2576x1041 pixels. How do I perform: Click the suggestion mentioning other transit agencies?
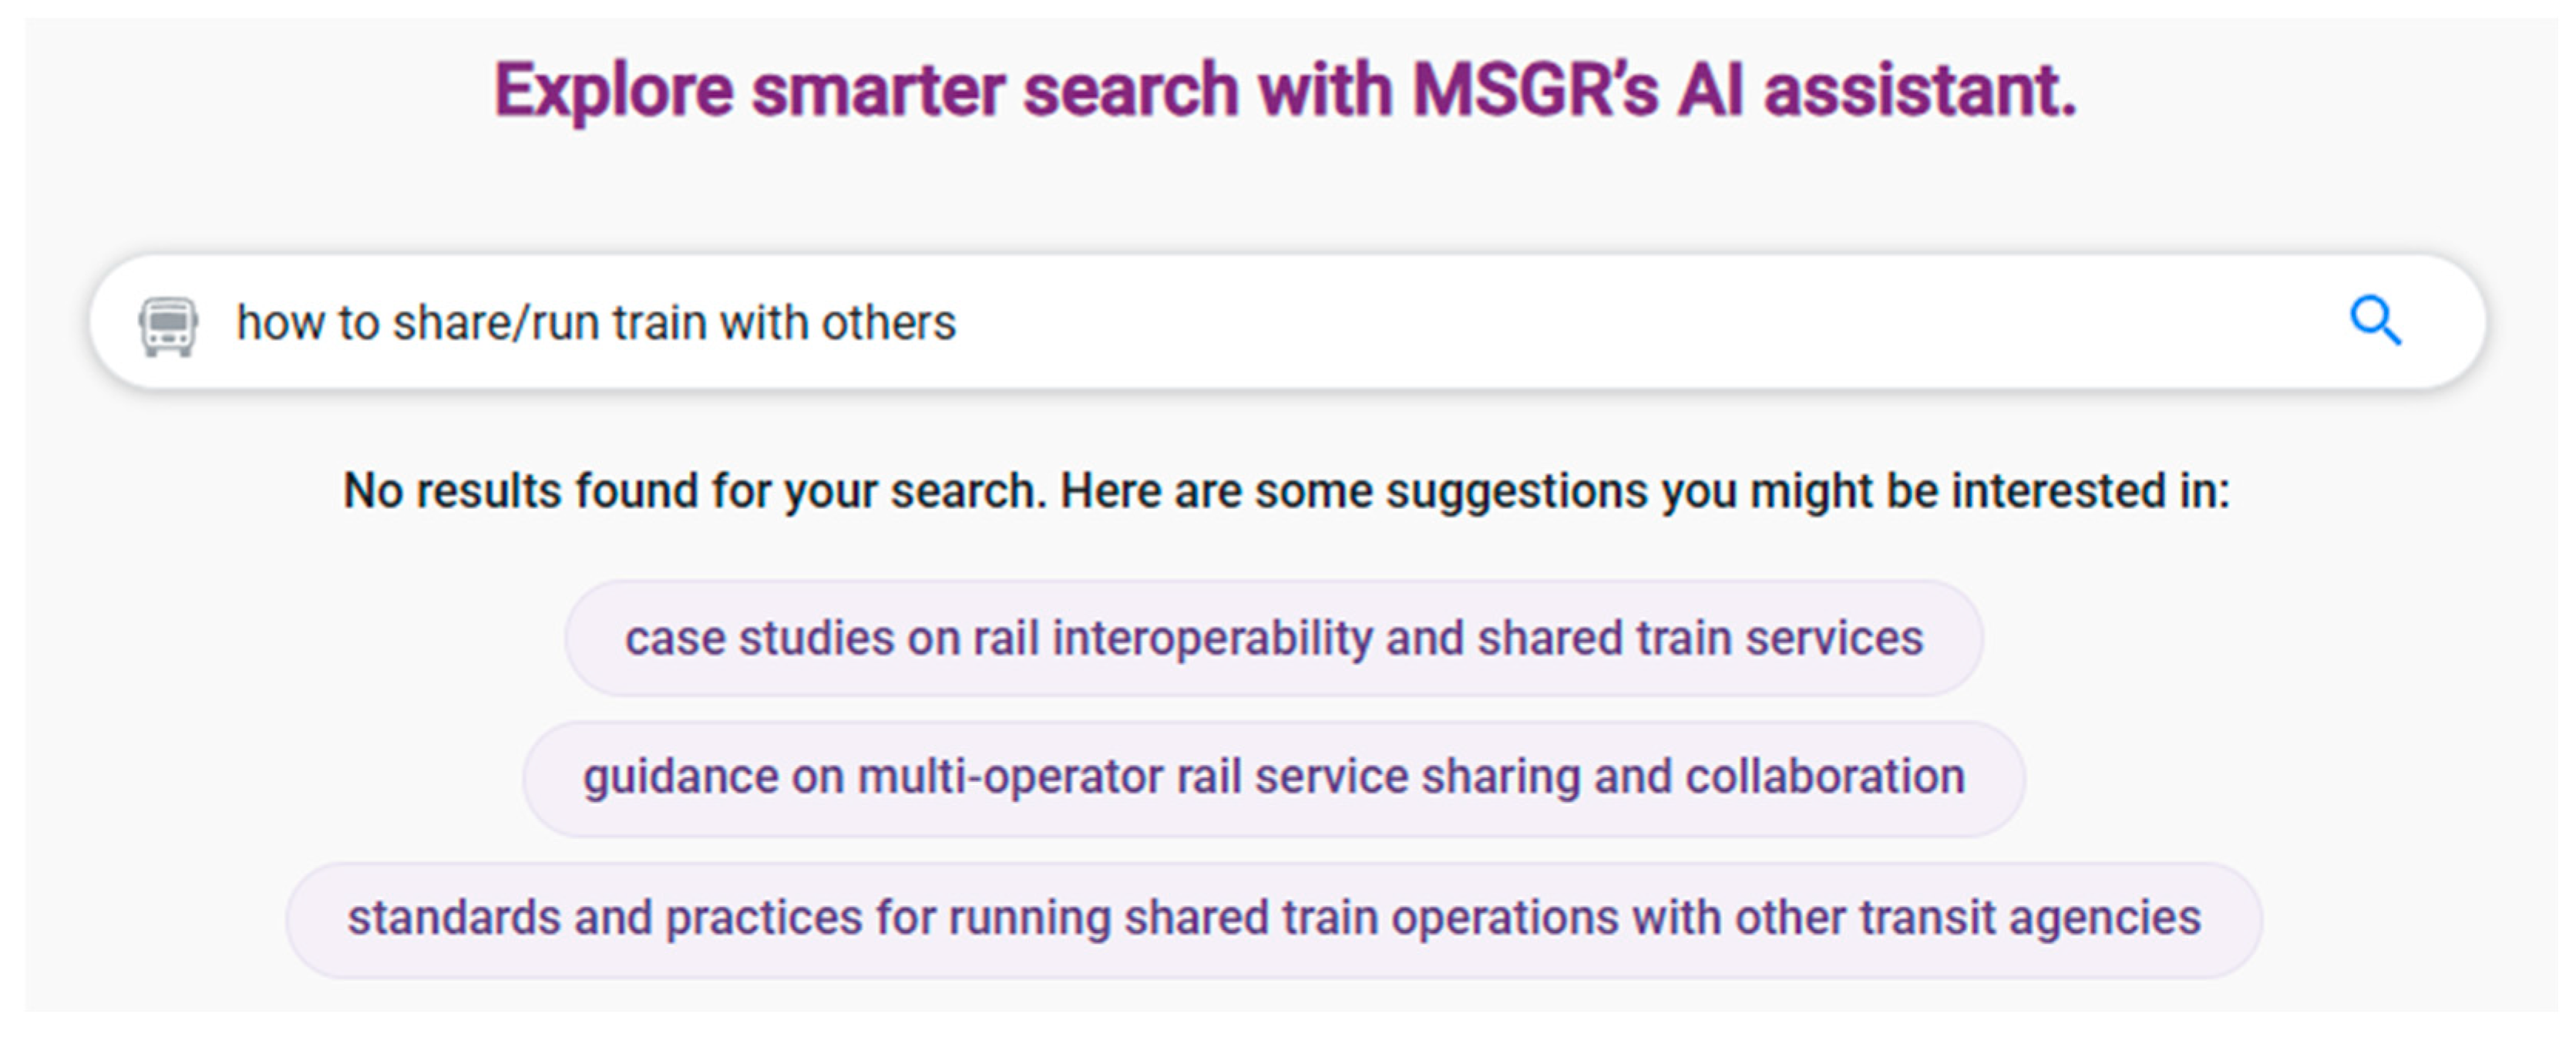pos(1273,918)
